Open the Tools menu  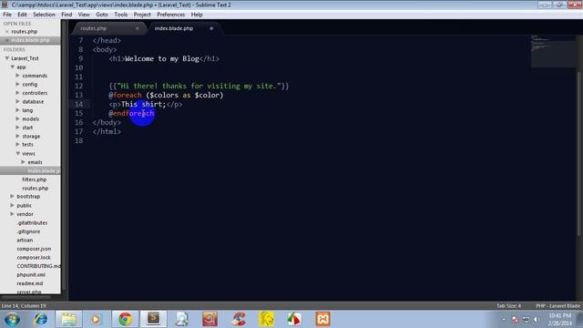[121, 15]
